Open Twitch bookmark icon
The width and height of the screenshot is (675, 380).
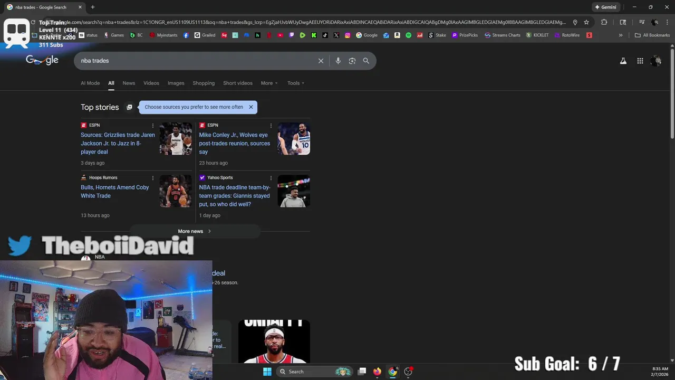[291, 35]
